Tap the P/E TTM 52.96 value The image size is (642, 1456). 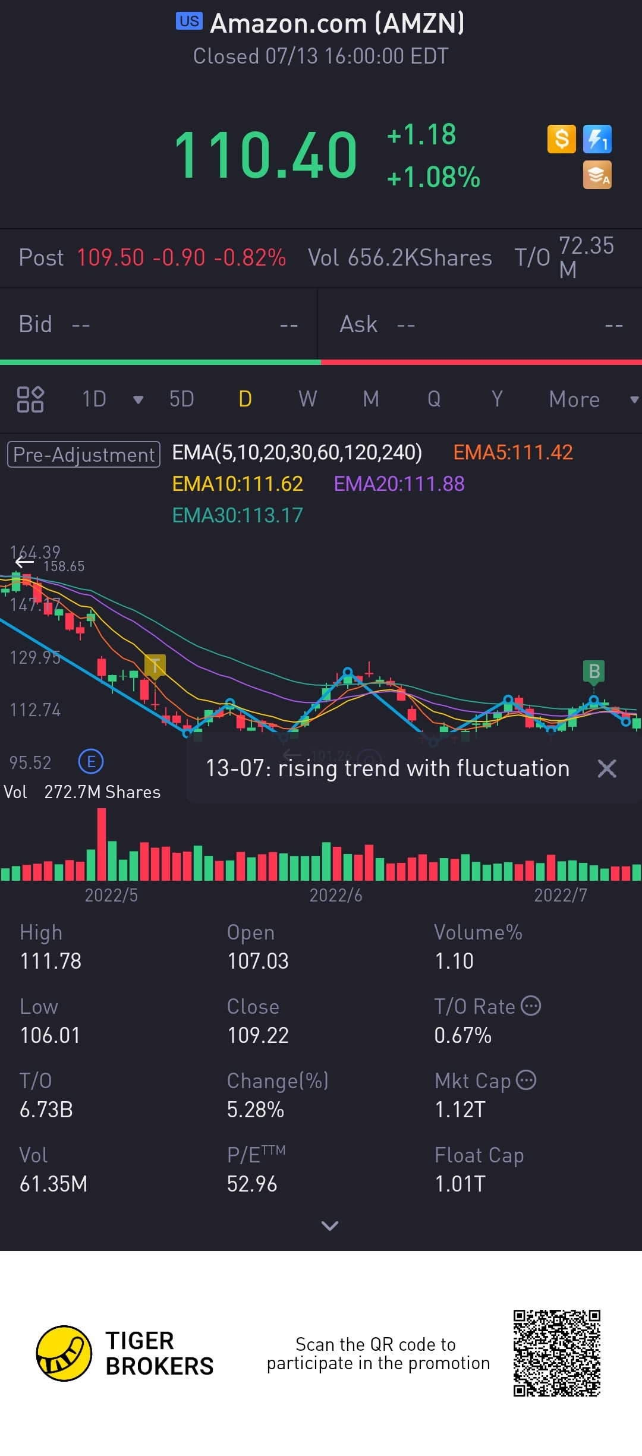click(x=252, y=1184)
